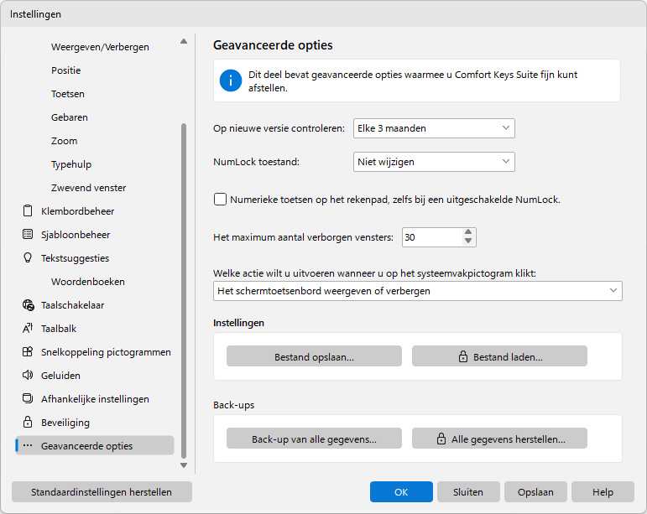The image size is (647, 514).
Task: Click Standaardinstellingen herstellen button
Action: (x=102, y=492)
